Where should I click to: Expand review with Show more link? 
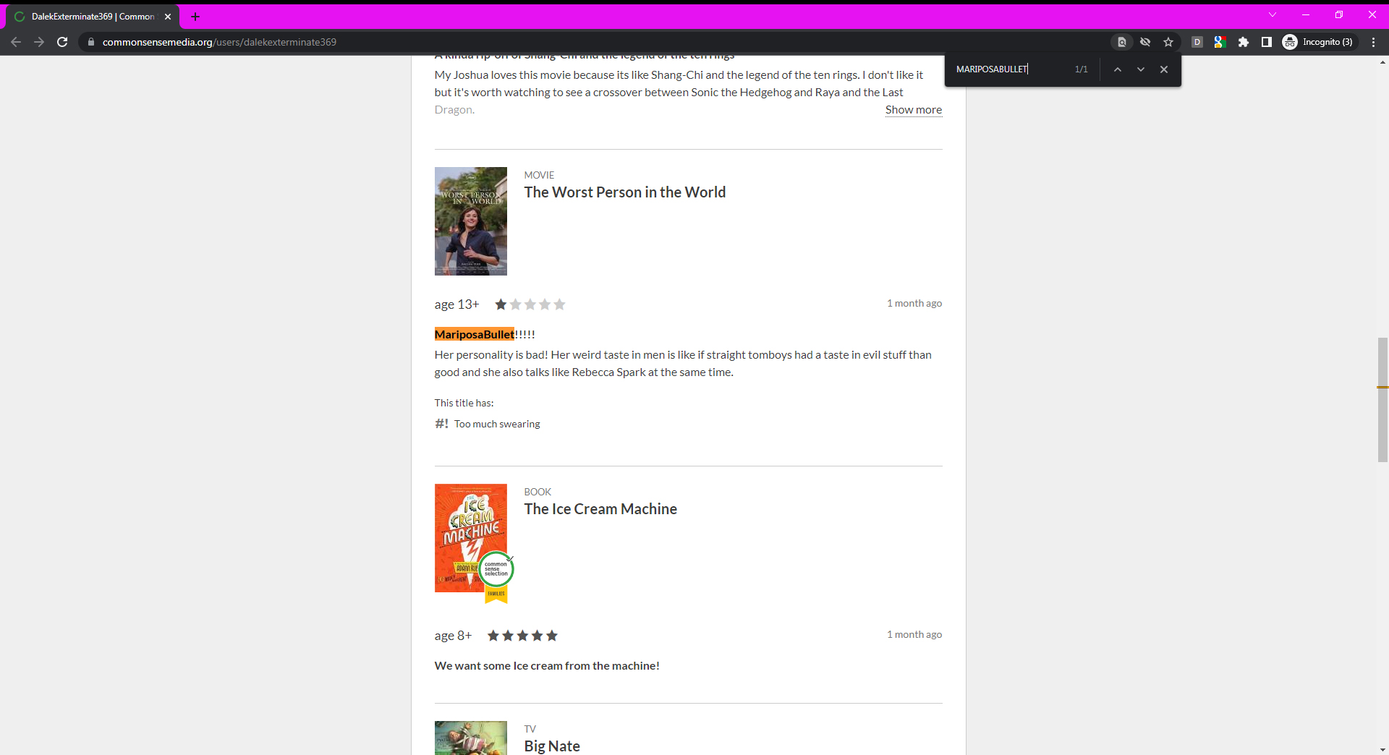(913, 110)
